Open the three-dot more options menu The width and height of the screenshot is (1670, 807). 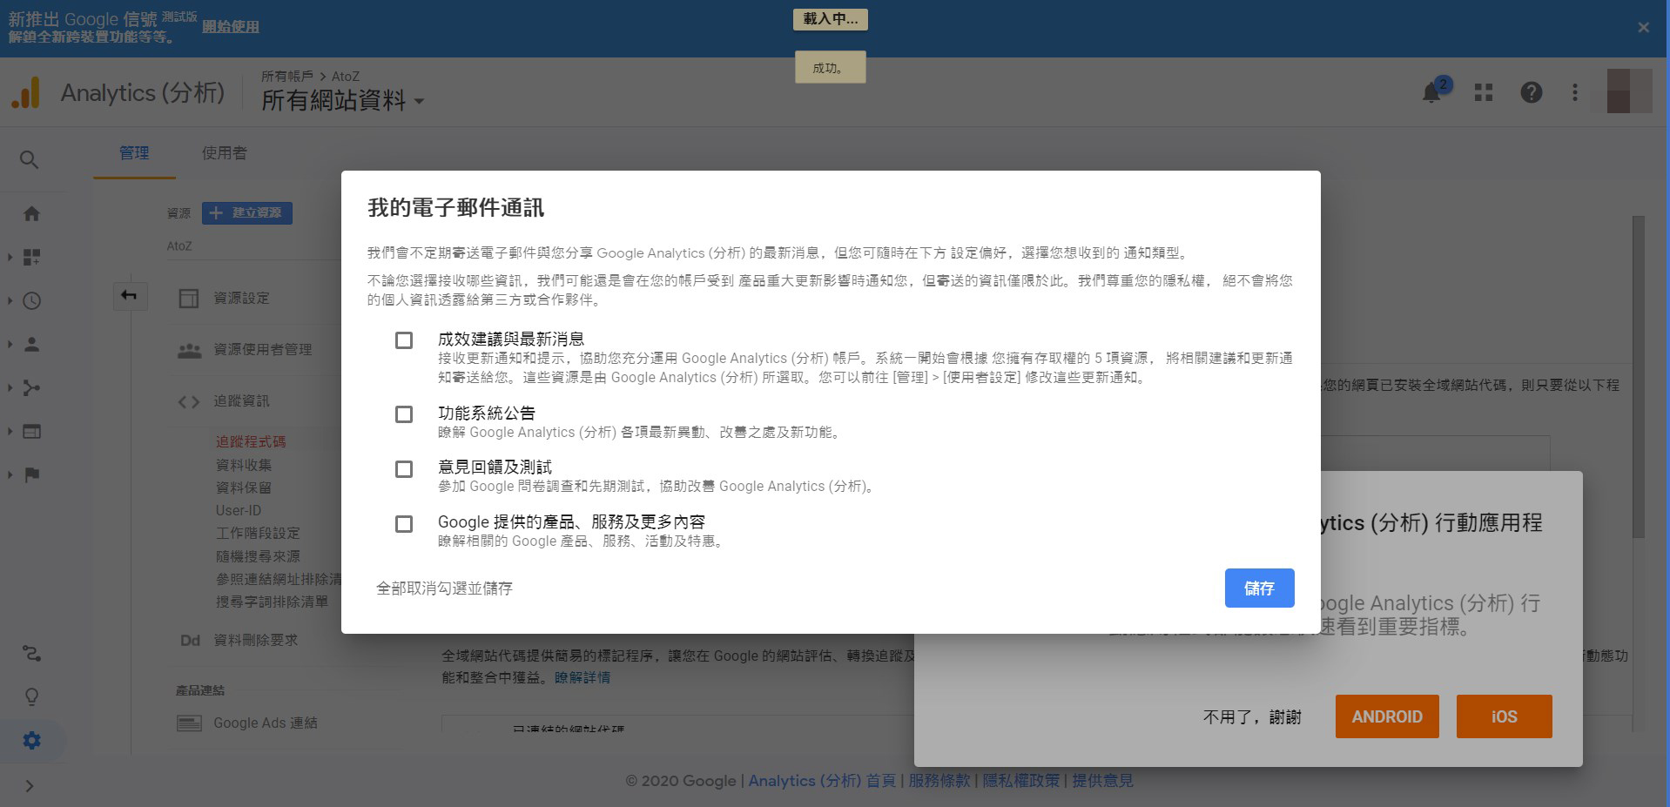(x=1574, y=92)
